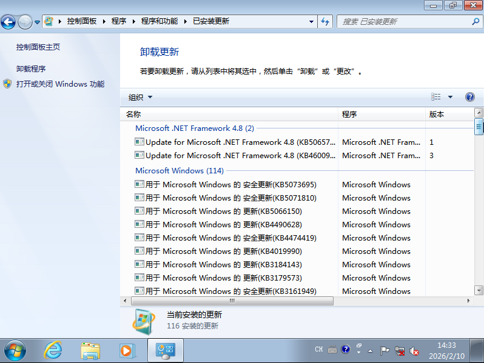Click the Action Center flag icon
This screenshot has height=363, width=484.
pos(385,351)
